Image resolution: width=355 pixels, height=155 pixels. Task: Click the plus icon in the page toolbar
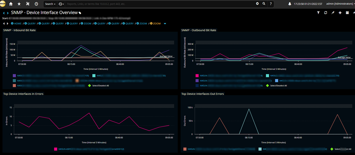tap(340, 13)
